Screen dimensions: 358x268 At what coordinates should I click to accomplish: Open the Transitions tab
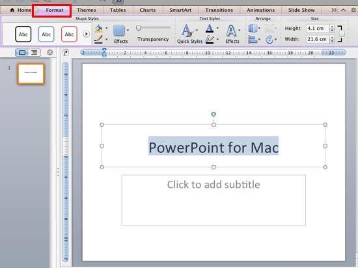219,10
